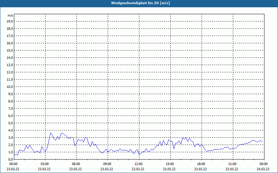
Task: Click the y-axis value "0,0"
Action: (x=11, y=160)
